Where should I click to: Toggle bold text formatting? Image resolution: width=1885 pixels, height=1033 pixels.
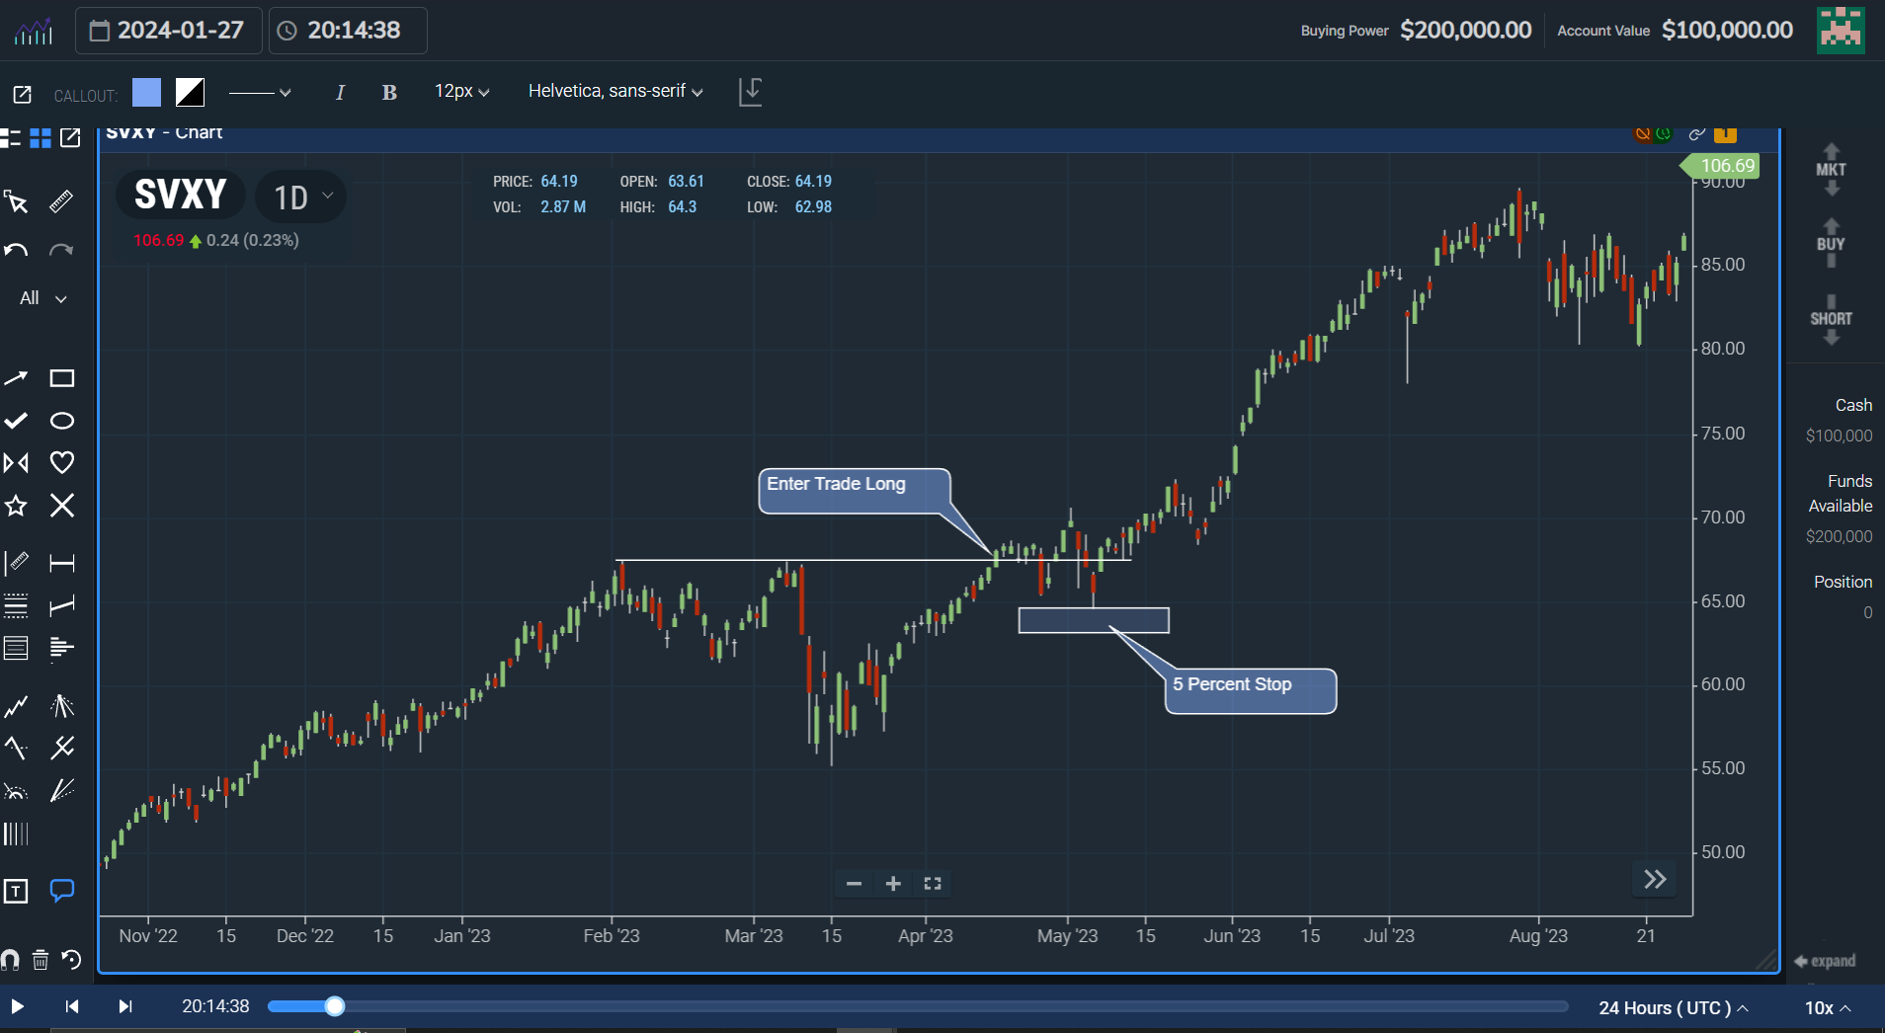tap(388, 91)
